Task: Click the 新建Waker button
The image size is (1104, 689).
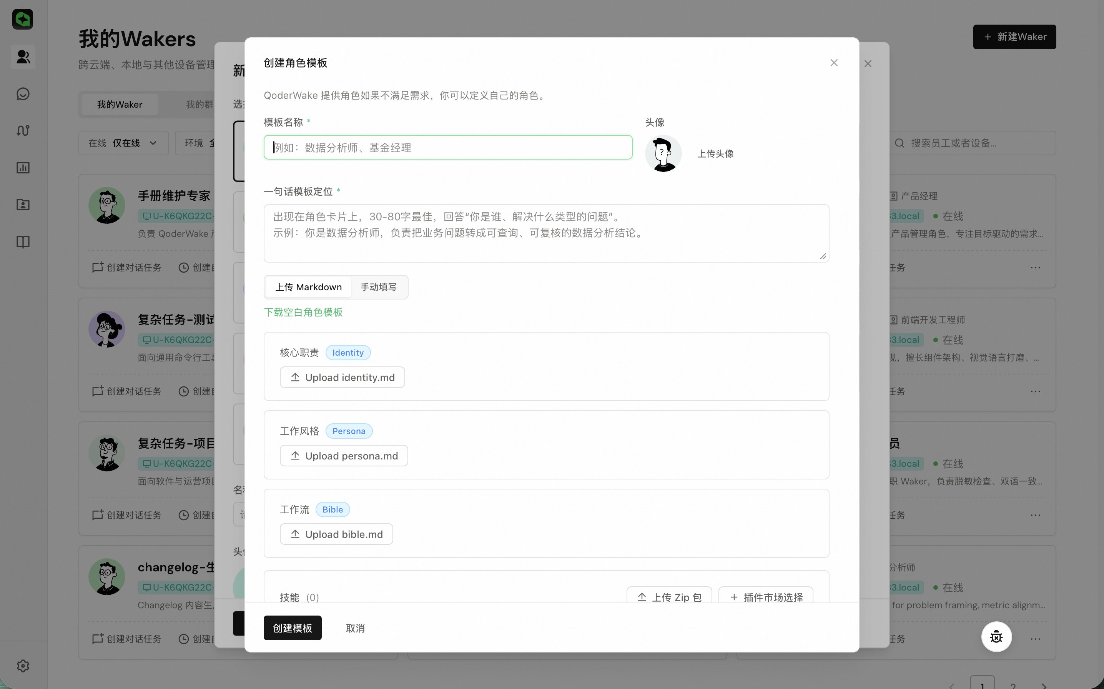Action: [x=1014, y=37]
